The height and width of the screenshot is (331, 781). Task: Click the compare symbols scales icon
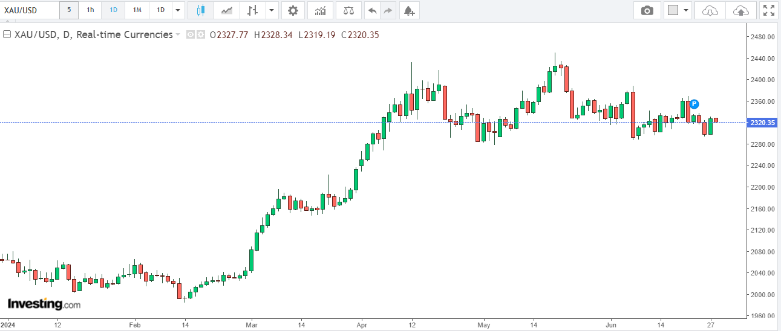tap(348, 10)
